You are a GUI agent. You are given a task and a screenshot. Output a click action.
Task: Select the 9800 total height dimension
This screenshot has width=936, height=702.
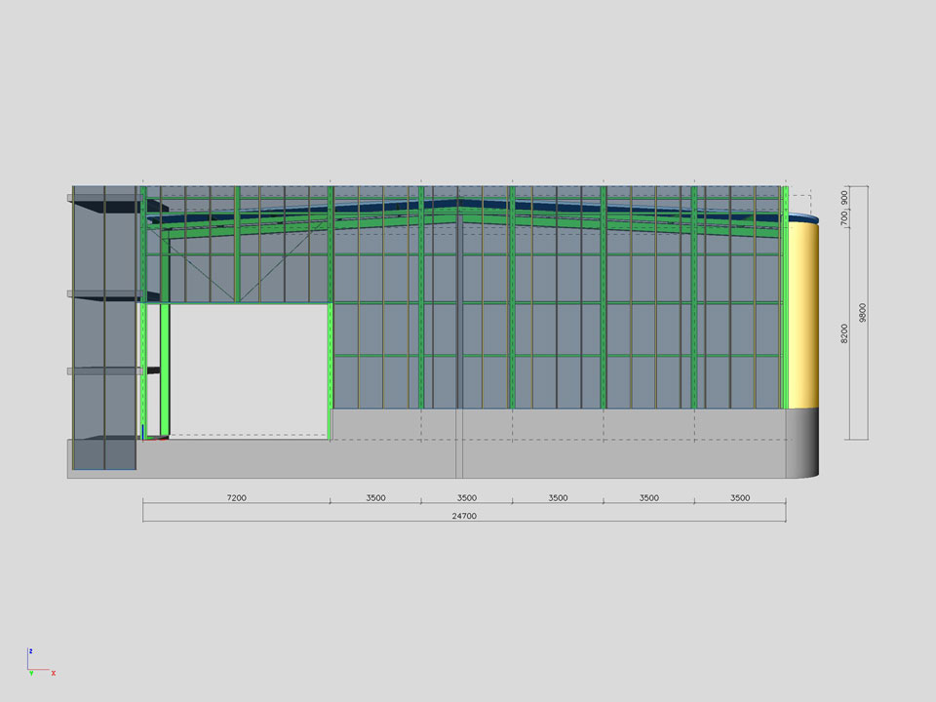pyautogui.click(x=864, y=312)
